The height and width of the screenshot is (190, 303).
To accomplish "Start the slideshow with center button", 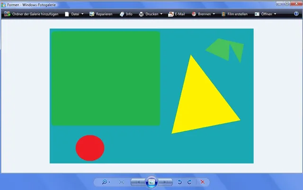I will point(151,182).
